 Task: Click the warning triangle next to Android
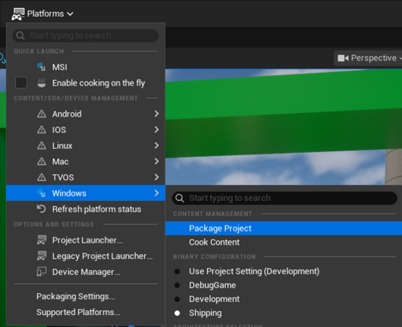click(42, 114)
